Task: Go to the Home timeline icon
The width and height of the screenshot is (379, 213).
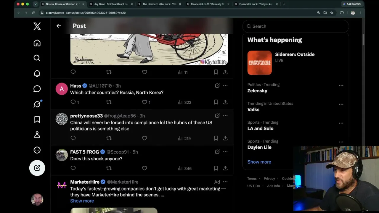Action: [x=37, y=43]
